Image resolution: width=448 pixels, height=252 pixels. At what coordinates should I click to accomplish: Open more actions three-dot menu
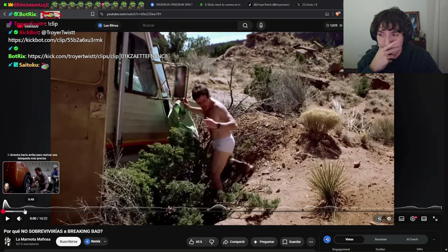point(311,242)
